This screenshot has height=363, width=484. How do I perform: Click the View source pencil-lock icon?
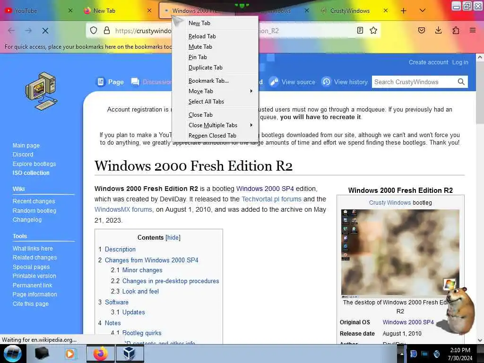(274, 82)
